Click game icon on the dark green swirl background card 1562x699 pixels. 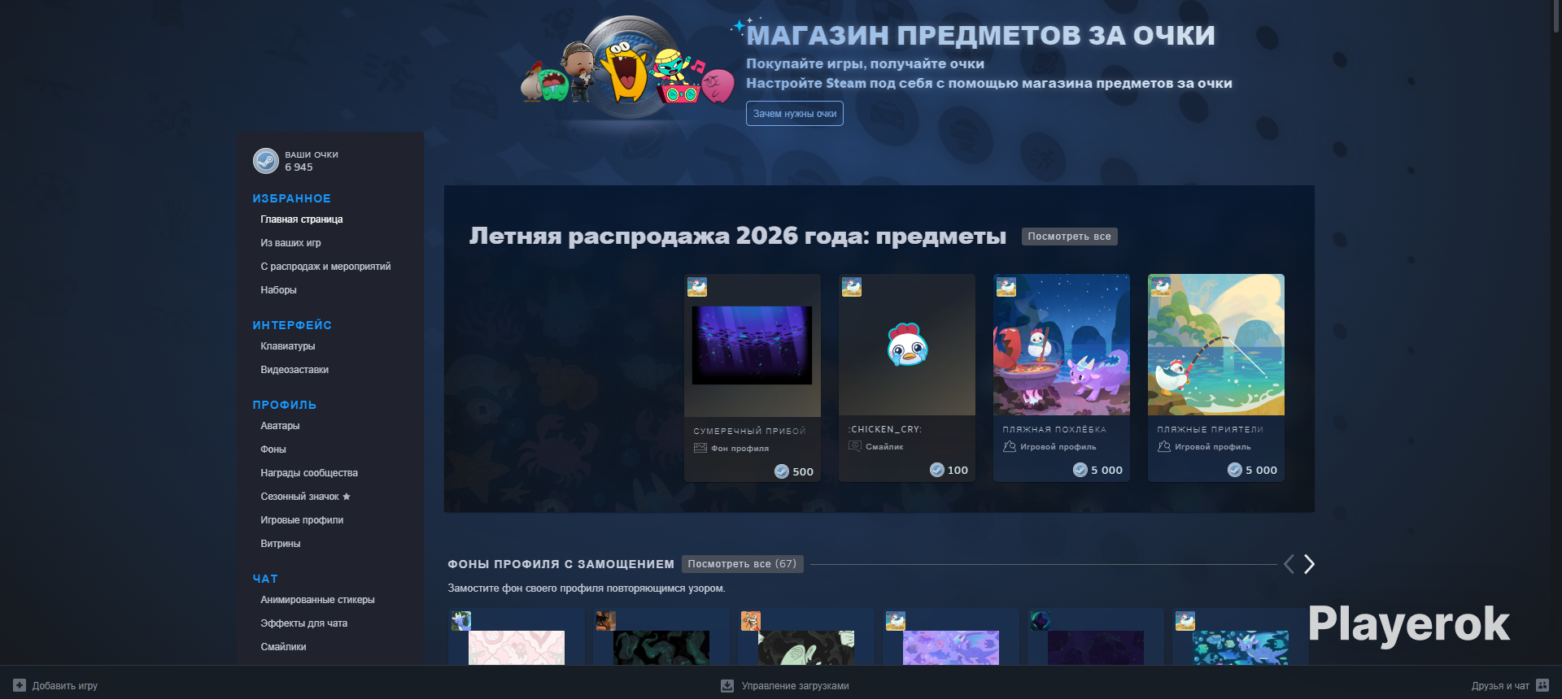[x=606, y=621]
